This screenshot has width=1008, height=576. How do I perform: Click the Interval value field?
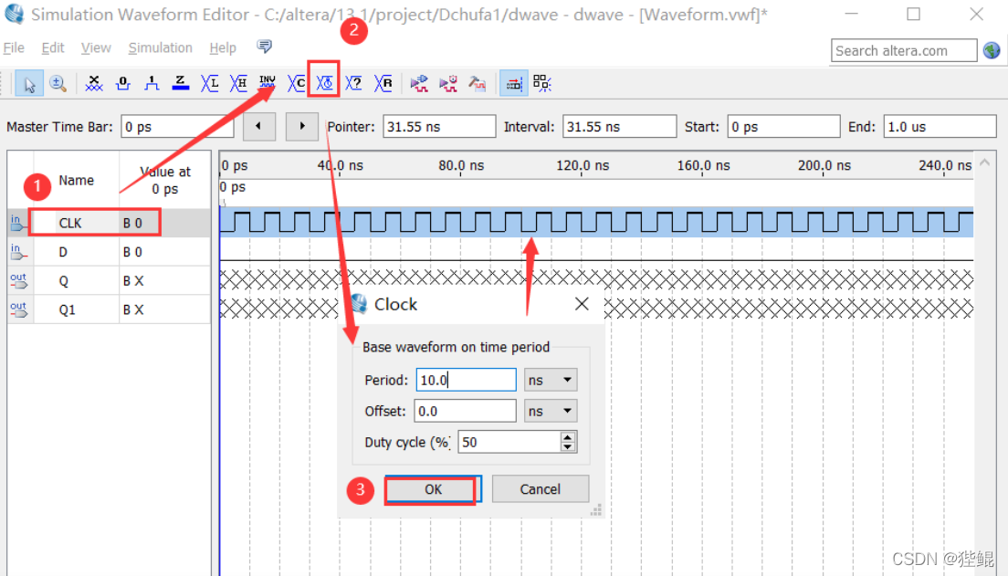pos(620,127)
